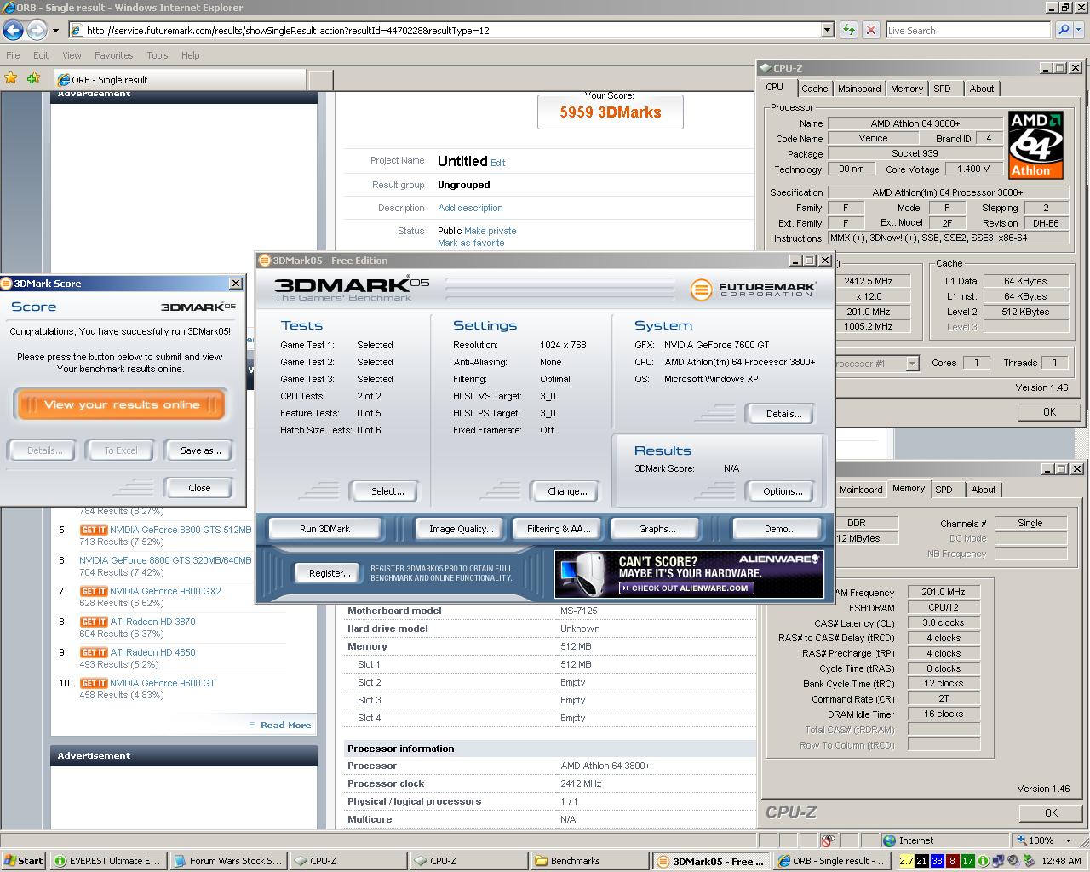Click Read More link in sidebar

[285, 726]
